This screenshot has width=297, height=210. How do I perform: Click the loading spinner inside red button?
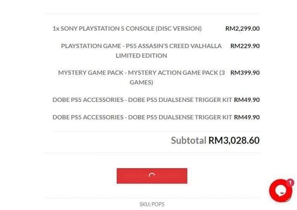point(152,176)
